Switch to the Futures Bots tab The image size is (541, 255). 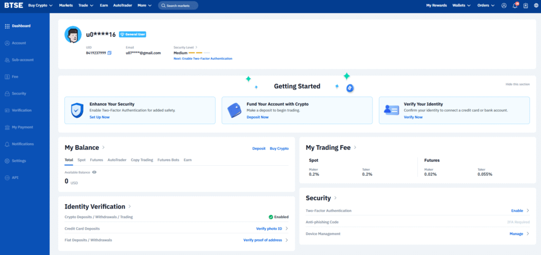coord(169,160)
